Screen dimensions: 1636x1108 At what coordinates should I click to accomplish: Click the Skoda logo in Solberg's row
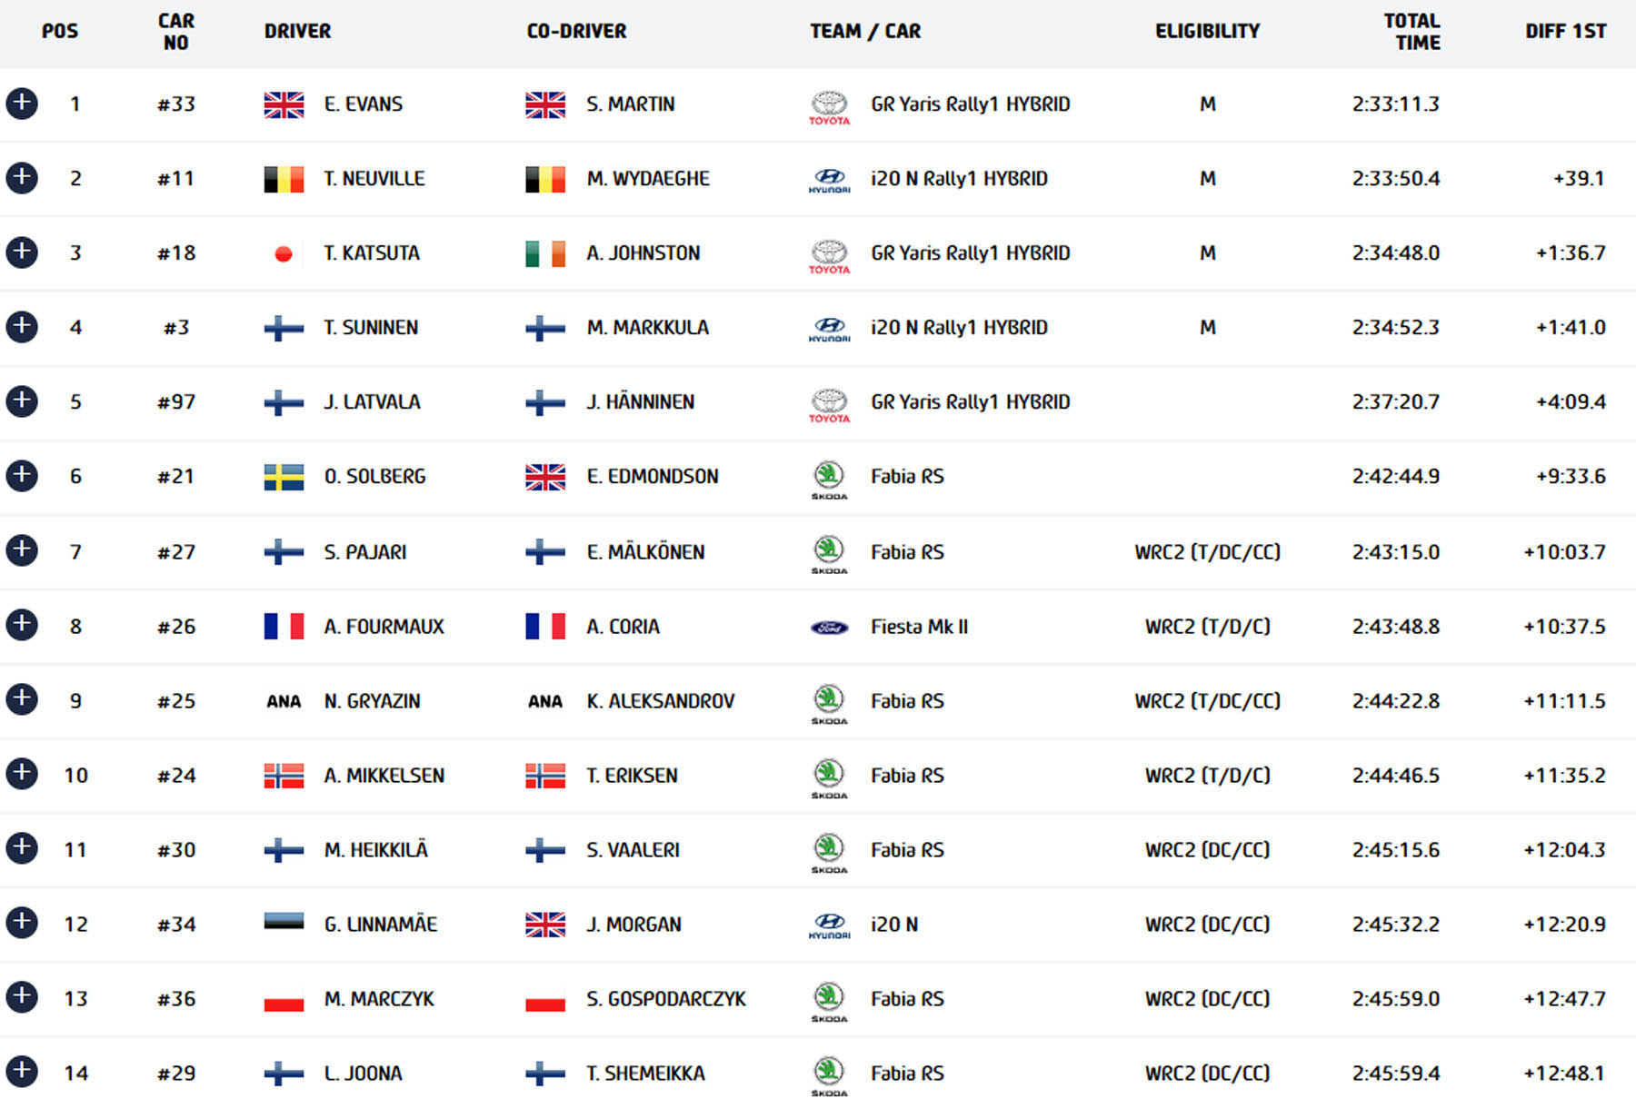(x=829, y=479)
